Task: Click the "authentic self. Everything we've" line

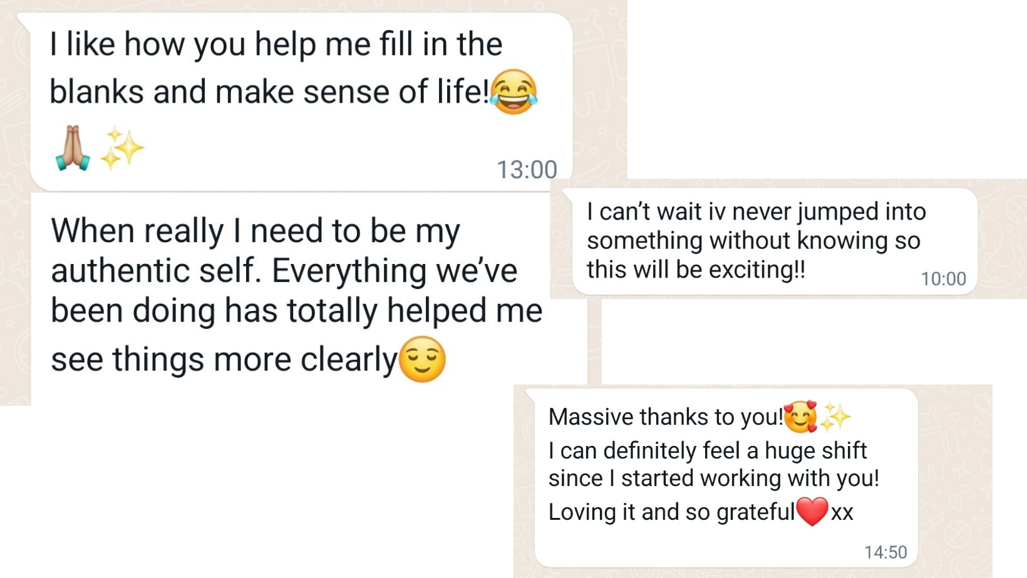Action: point(284,271)
